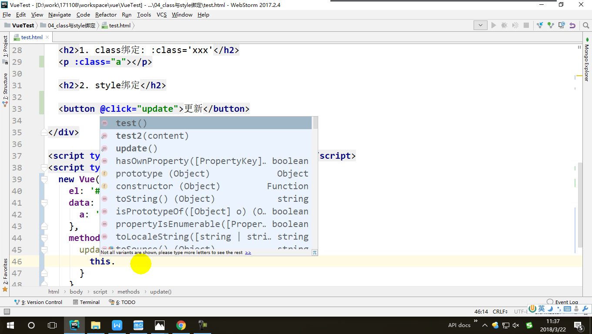This screenshot has width=592, height=334.
Task: Click the VCS Commit Changes icon
Action: 551,26
